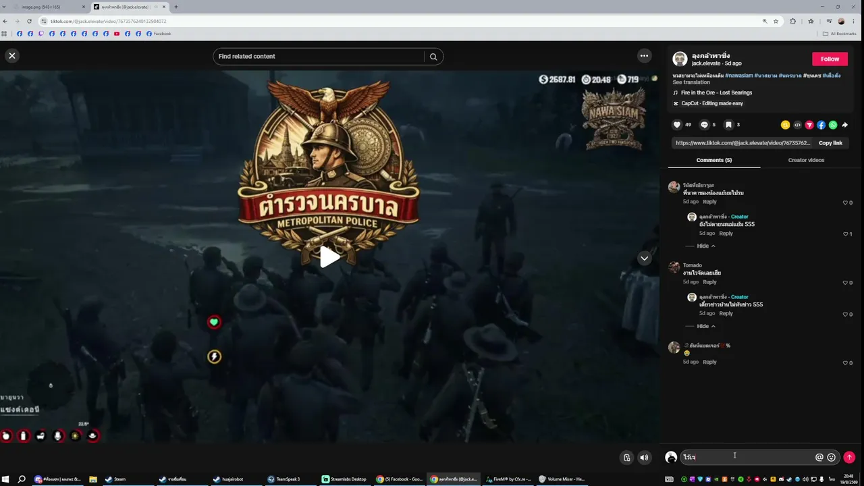Open the Chrome profile avatar

tap(841, 21)
